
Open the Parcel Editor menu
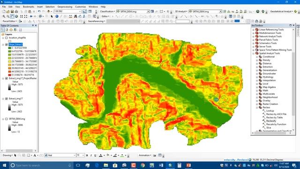(x=9, y=21)
